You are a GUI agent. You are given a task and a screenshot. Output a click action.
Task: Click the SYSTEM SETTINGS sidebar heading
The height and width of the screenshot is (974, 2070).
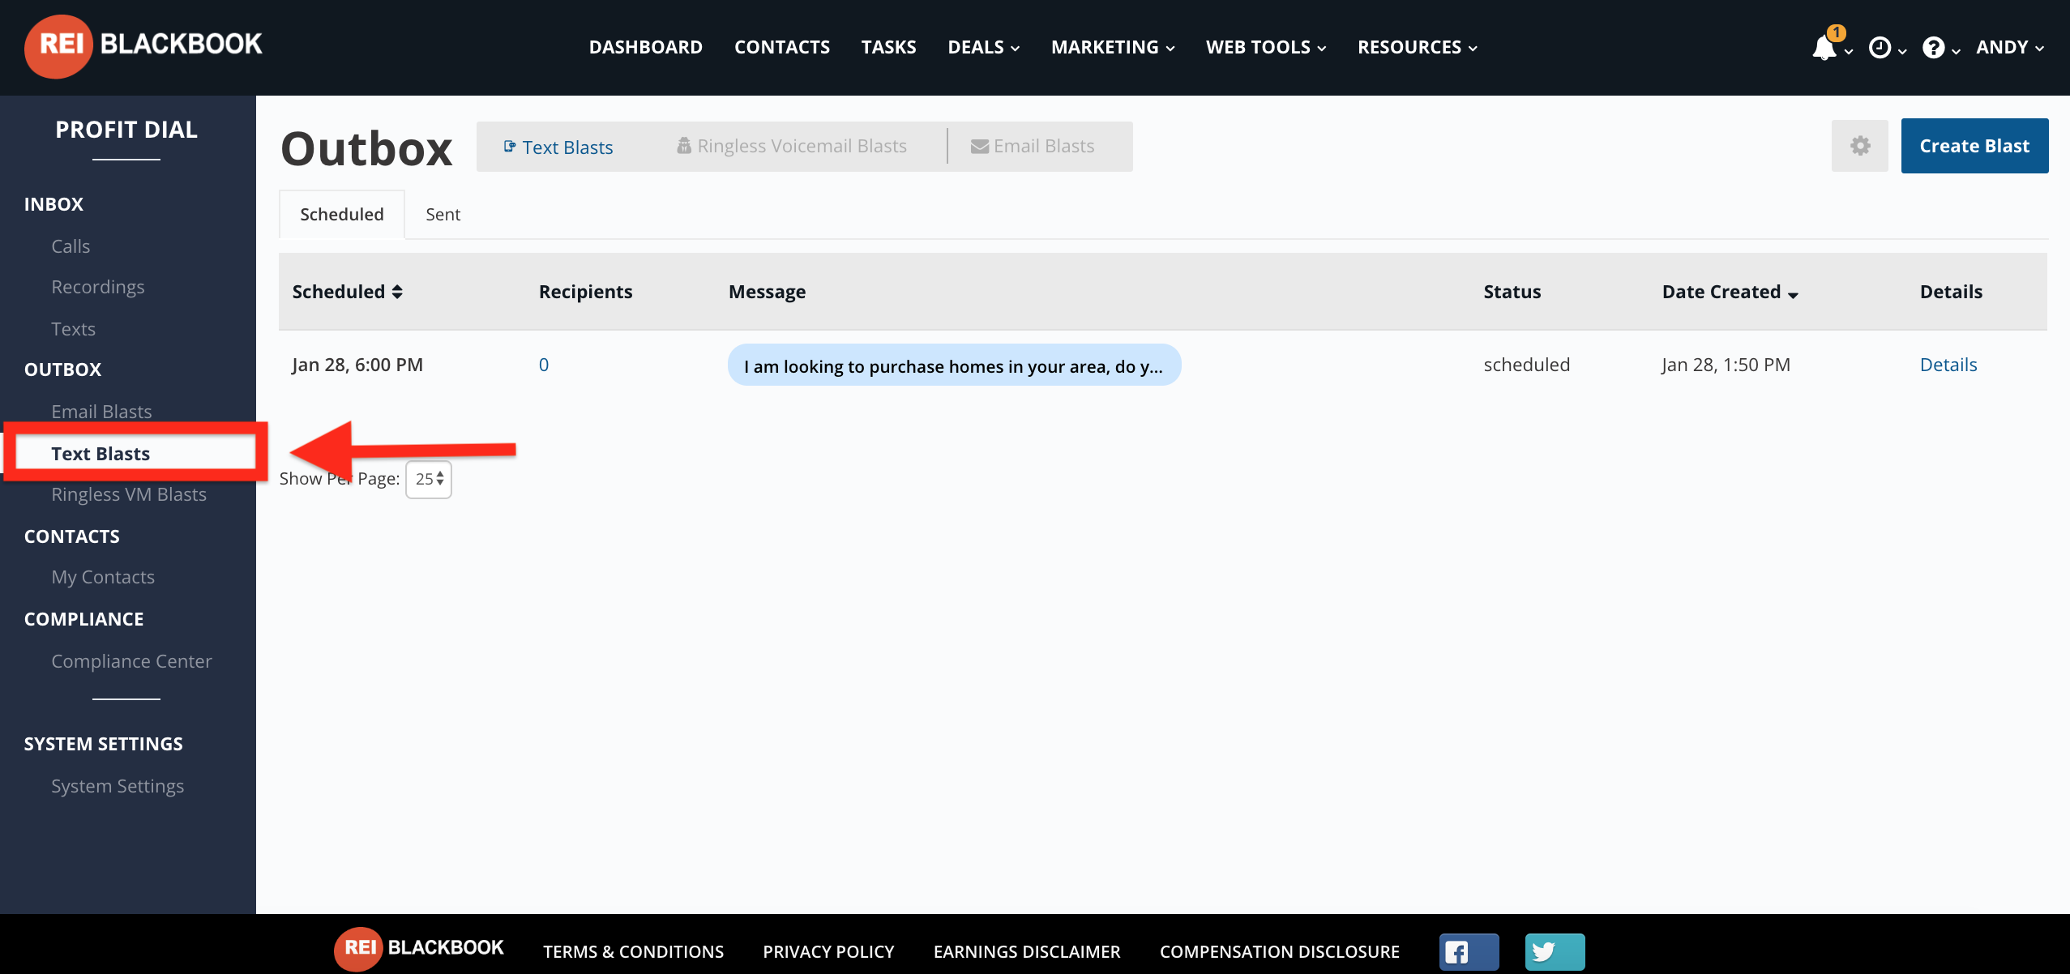pos(103,744)
